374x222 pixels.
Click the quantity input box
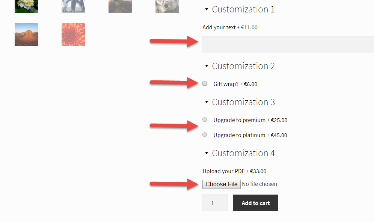click(x=215, y=203)
